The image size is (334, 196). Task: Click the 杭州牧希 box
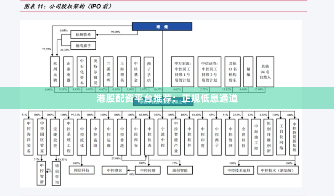[x=83, y=34]
